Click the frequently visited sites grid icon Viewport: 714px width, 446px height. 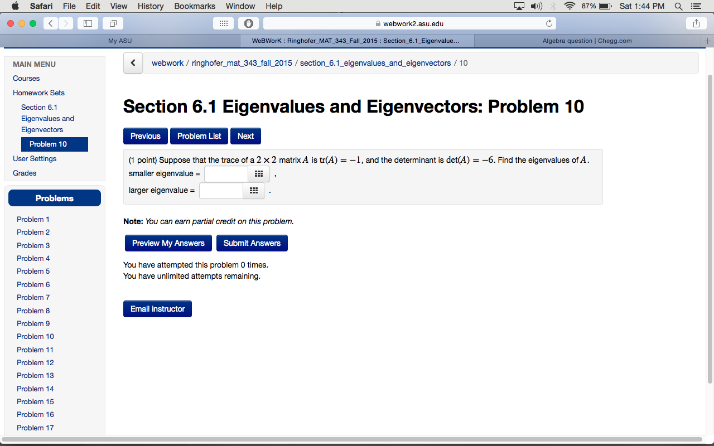[x=223, y=23]
